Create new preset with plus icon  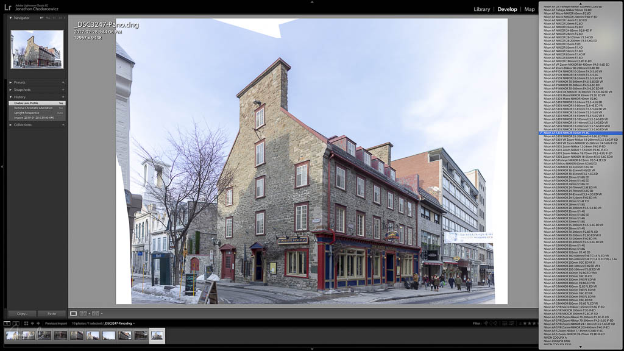click(x=63, y=82)
